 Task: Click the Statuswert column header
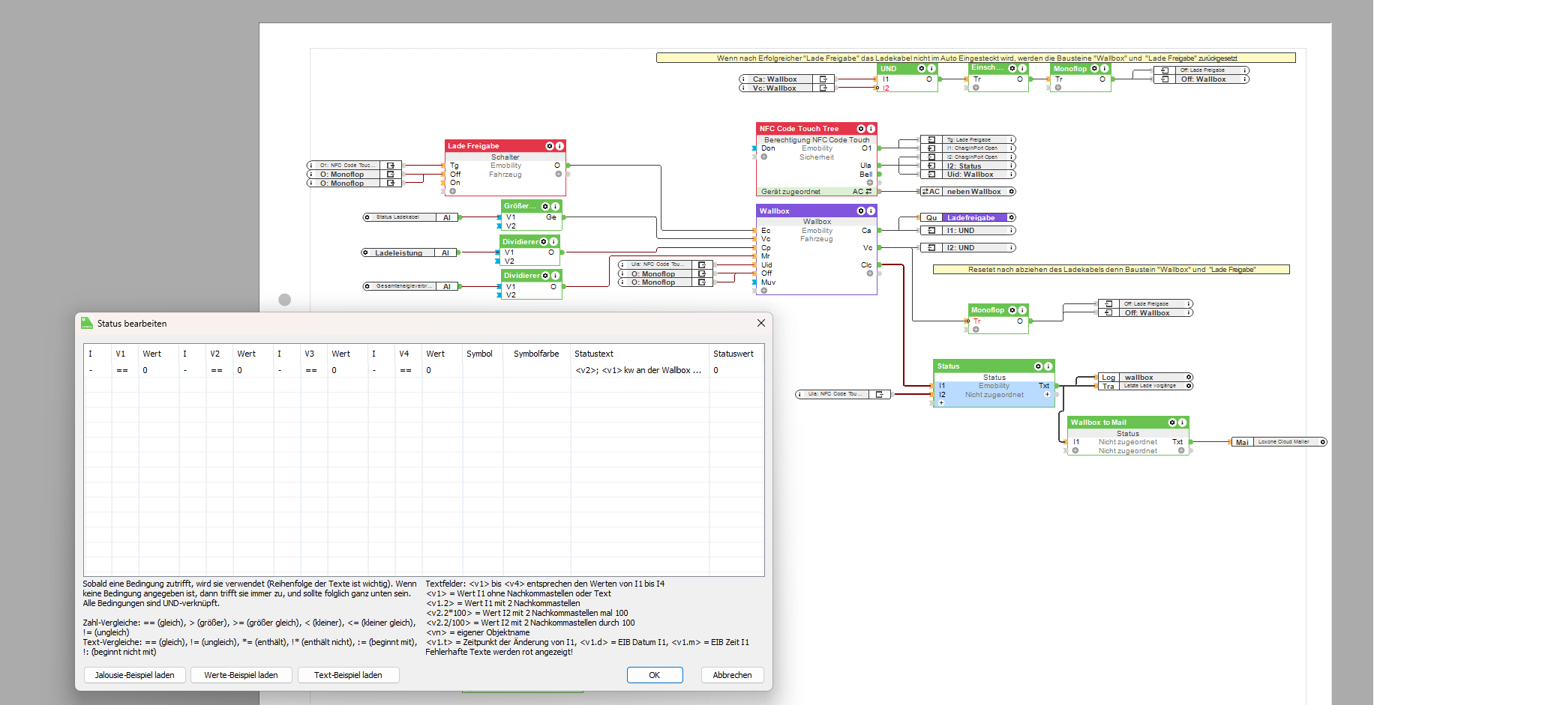(x=736, y=354)
